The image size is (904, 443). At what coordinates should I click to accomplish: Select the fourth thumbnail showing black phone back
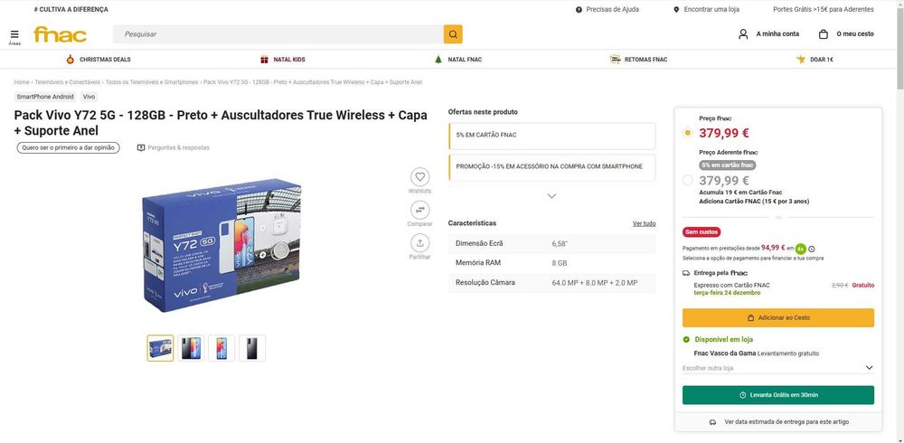click(x=252, y=348)
